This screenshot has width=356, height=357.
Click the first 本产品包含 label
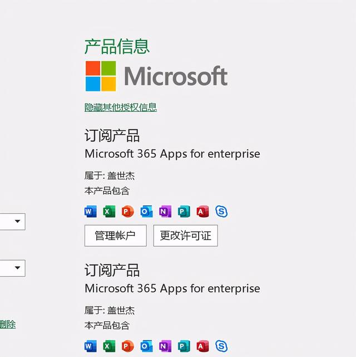(x=107, y=190)
